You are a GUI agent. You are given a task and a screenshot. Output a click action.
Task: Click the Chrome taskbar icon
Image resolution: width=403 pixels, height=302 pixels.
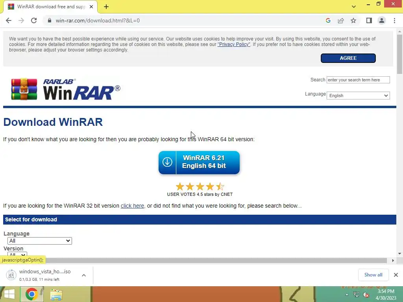32,294
